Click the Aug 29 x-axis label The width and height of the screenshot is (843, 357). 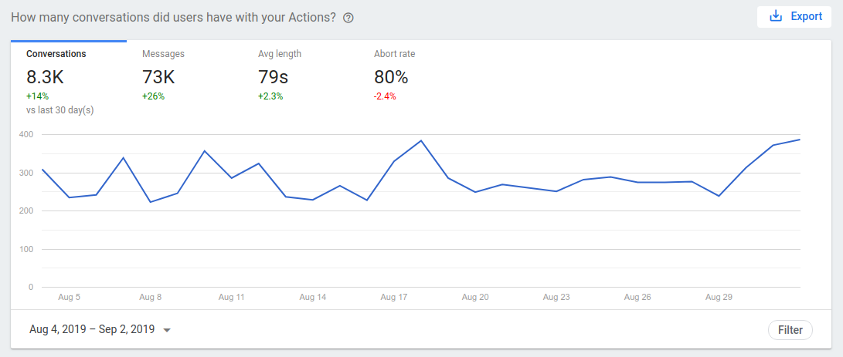719,297
